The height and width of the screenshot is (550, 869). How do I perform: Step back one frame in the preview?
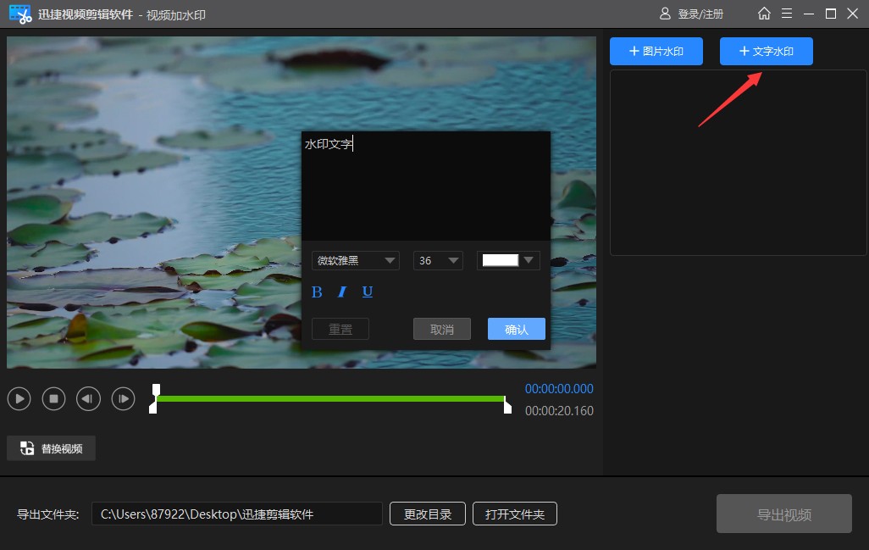tap(88, 398)
